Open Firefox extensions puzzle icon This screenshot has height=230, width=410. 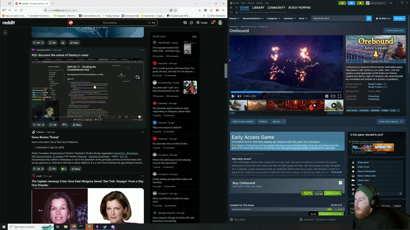click(x=211, y=10)
